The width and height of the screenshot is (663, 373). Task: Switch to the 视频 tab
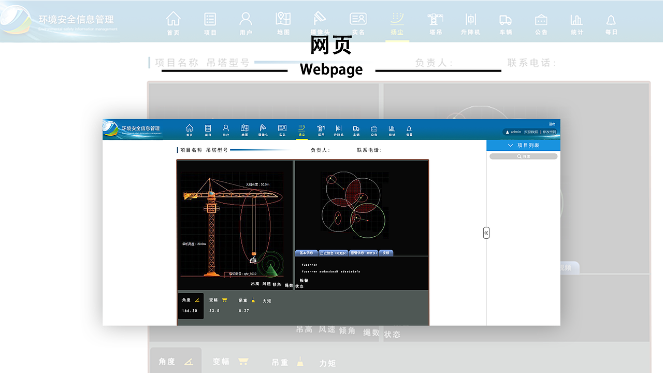tap(386, 253)
